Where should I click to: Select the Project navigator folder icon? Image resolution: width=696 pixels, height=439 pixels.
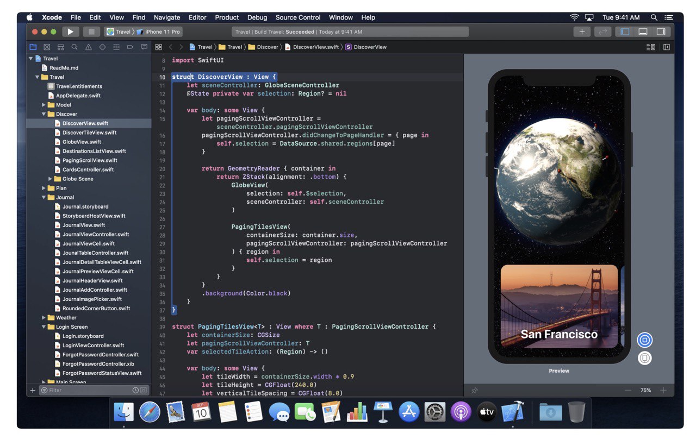click(x=33, y=47)
